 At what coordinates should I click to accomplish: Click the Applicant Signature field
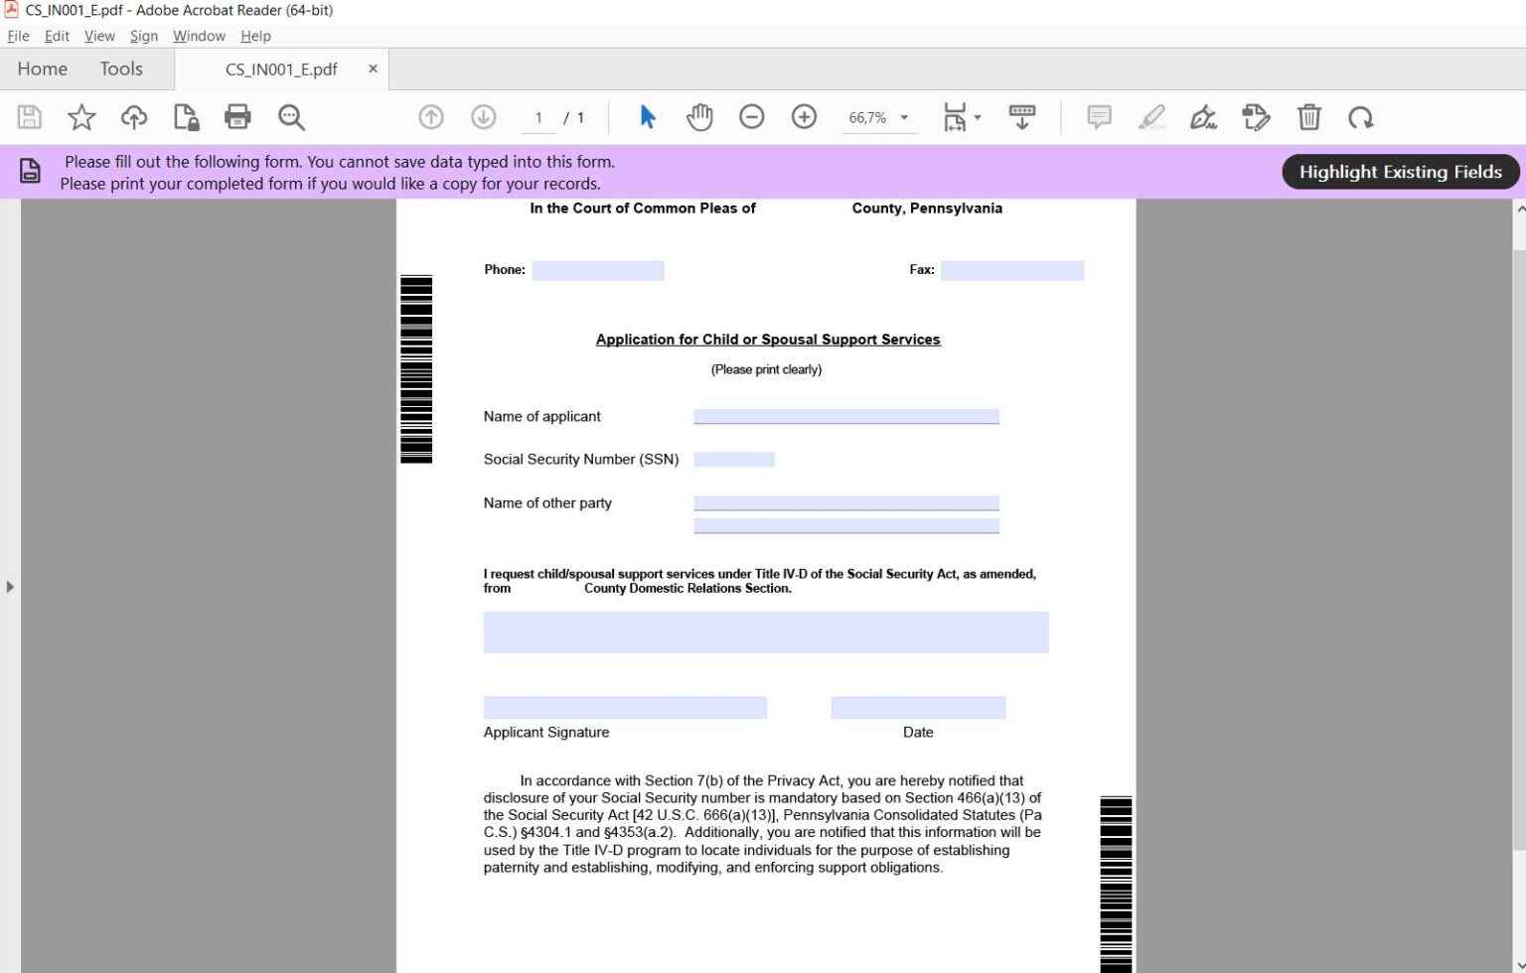(x=625, y=707)
